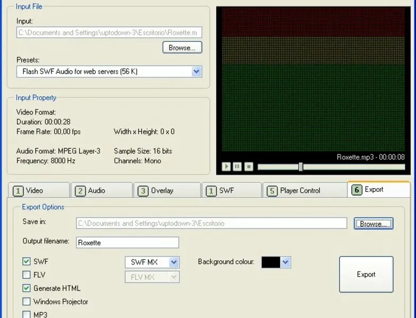Stop the preview playback
This screenshot has width=416, height=318.
[249, 166]
